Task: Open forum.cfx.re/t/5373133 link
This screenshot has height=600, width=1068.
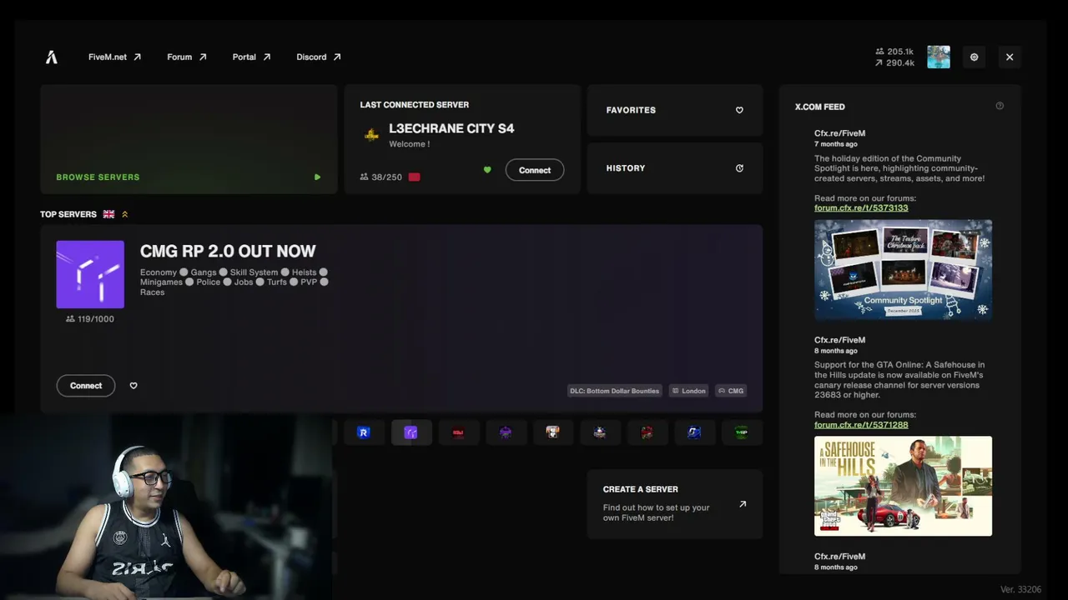Action: pyautogui.click(x=861, y=207)
